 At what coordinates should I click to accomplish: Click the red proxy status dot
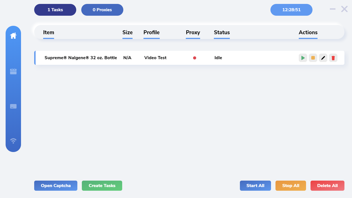(x=194, y=58)
